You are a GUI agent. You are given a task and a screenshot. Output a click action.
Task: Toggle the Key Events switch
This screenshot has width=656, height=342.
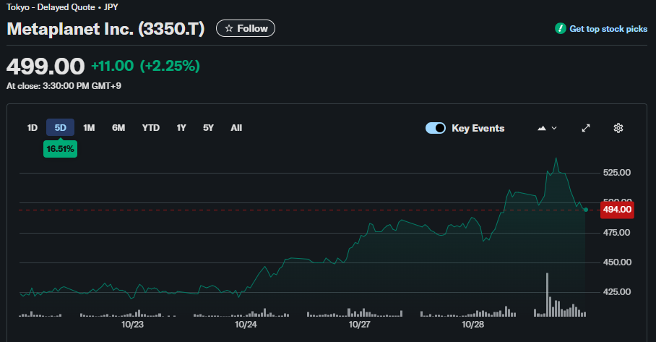436,128
